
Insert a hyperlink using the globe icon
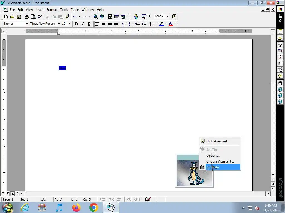click(x=96, y=17)
